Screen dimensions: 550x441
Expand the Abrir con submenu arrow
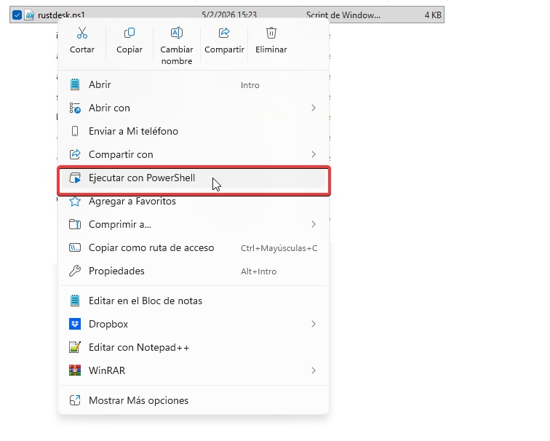[x=314, y=108]
